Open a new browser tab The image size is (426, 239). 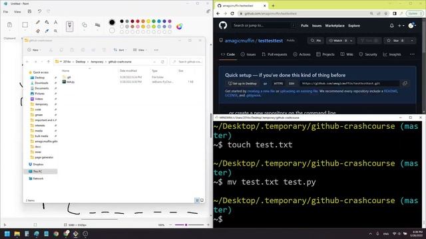[273, 5]
